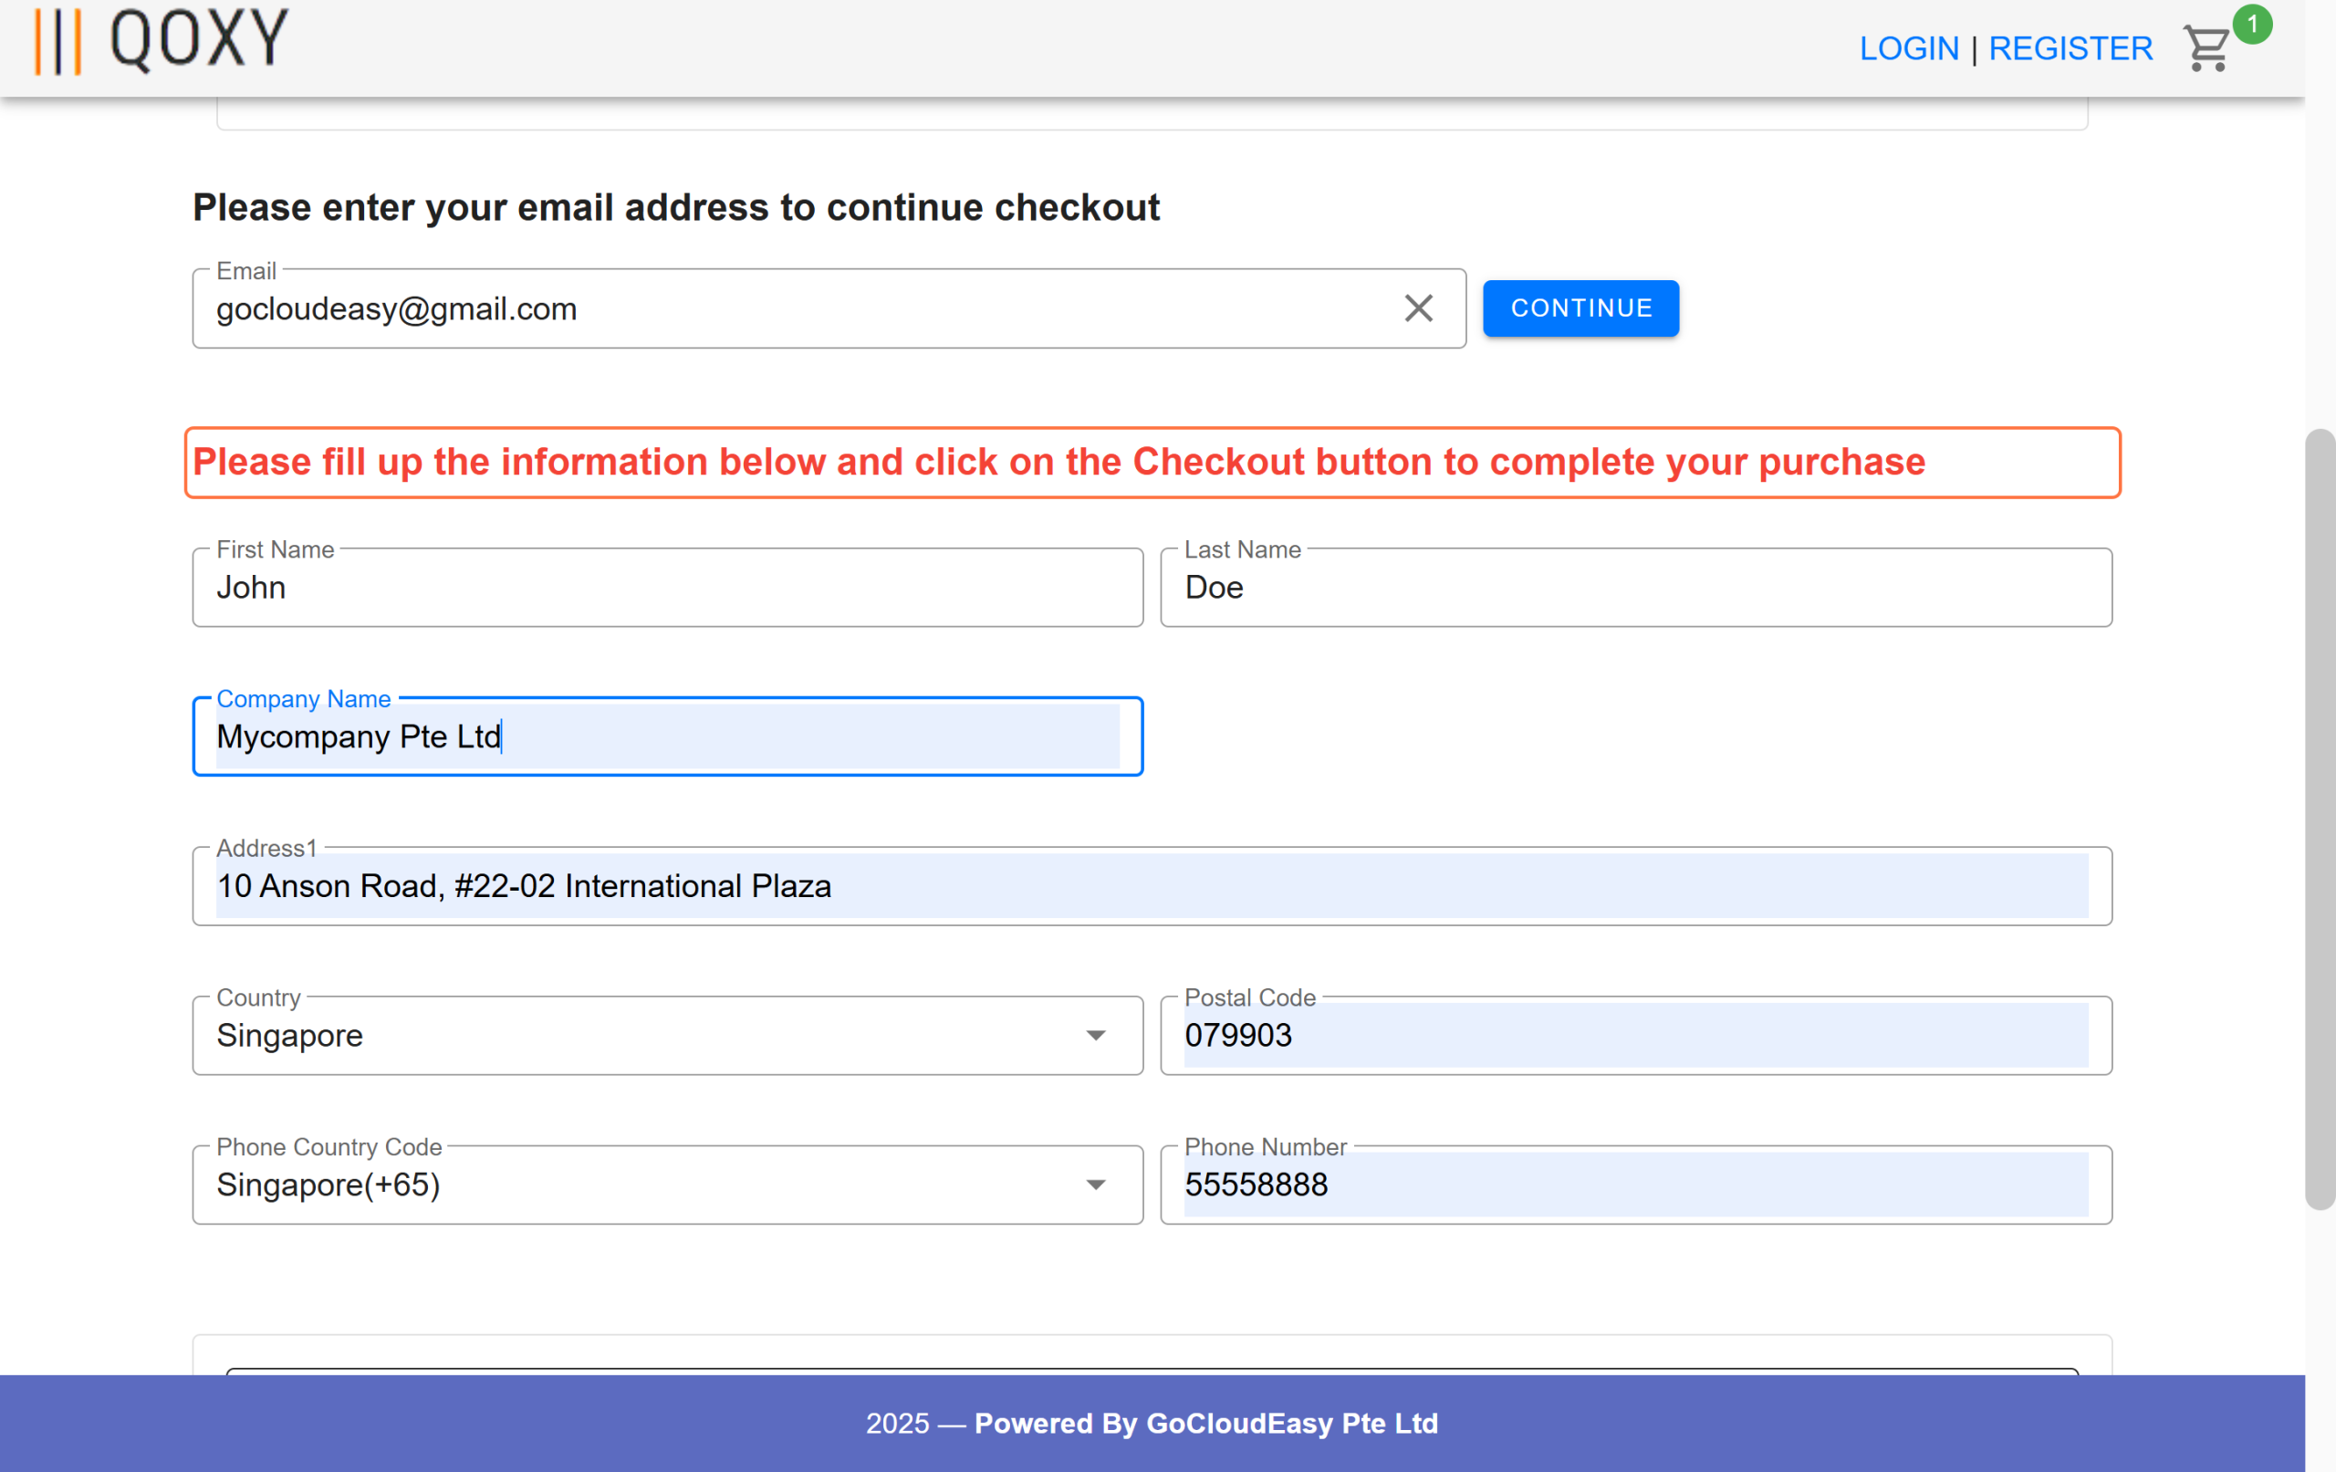Click the First Name field
2336x1472 pixels.
(666, 587)
